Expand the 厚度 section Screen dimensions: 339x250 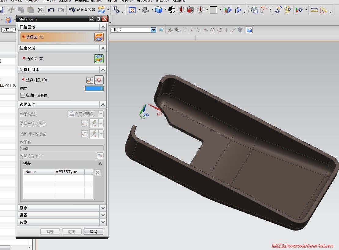[x=103, y=208]
